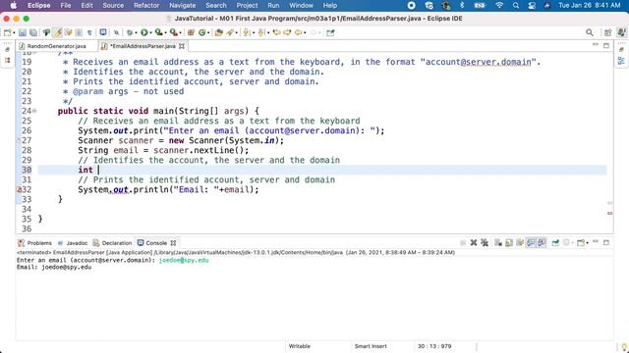The width and height of the screenshot is (629, 353).
Task: Toggle Block Selection mode
Action: [x=79, y=32]
